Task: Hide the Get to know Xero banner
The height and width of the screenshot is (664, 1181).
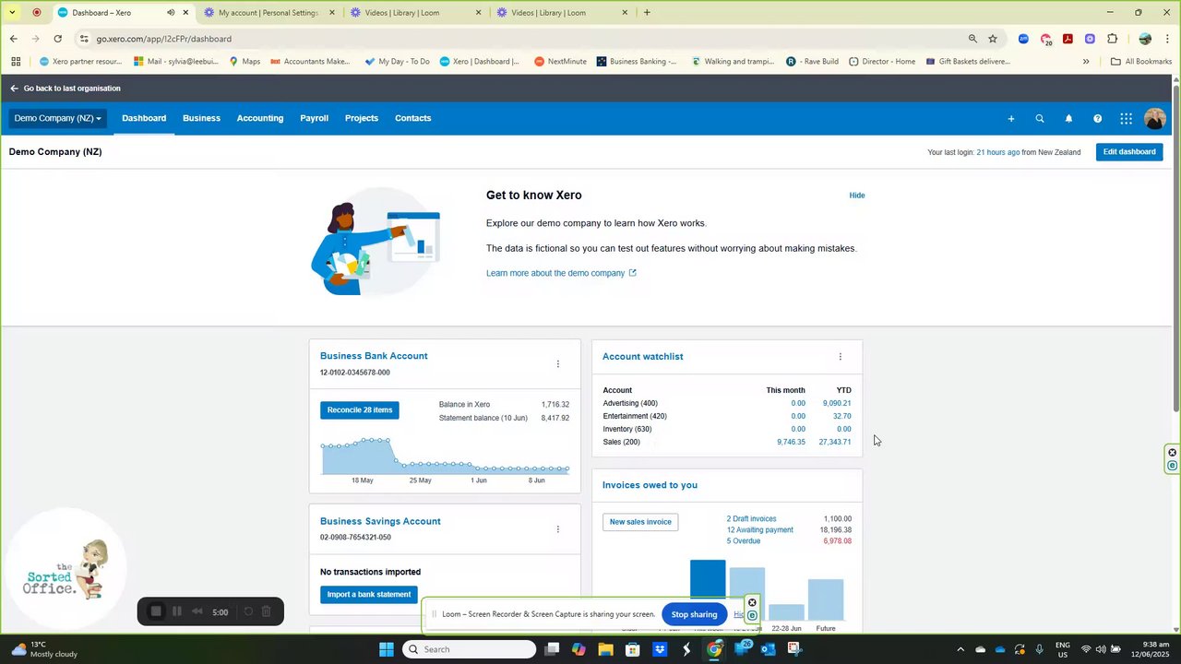Action: 857,196
